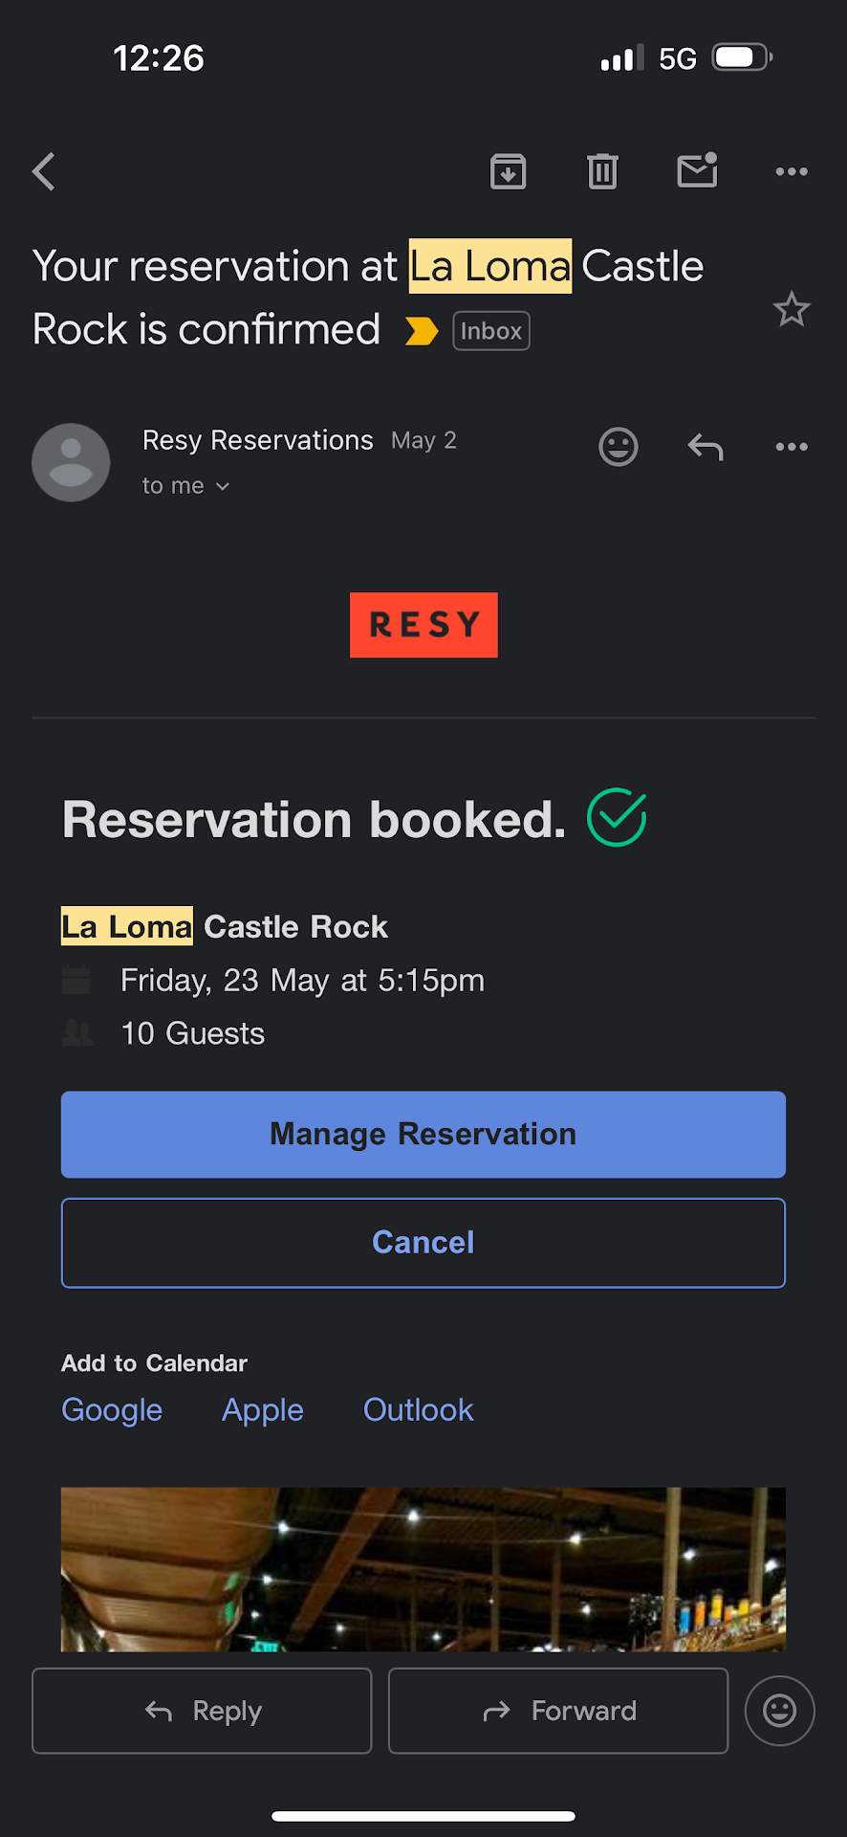Mark the email as unread
The image size is (847, 1837).
[697, 171]
